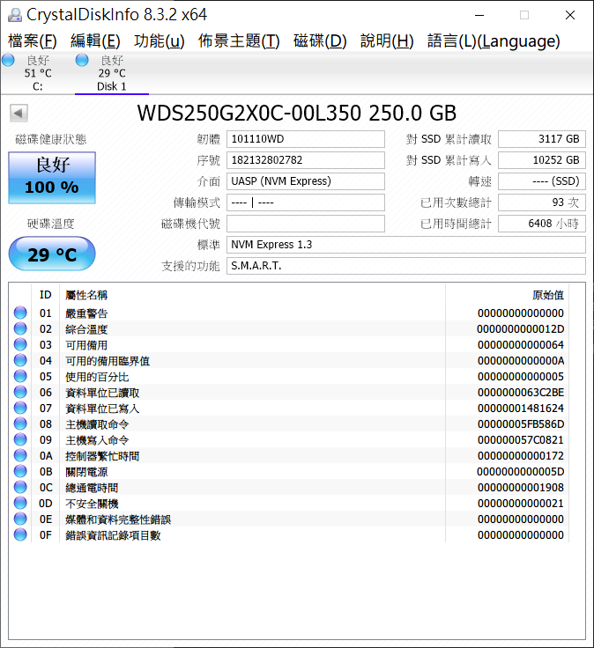This screenshot has height=648, width=594.
Task: Click the interface field UASP (NVM Express)
Action: (306, 181)
